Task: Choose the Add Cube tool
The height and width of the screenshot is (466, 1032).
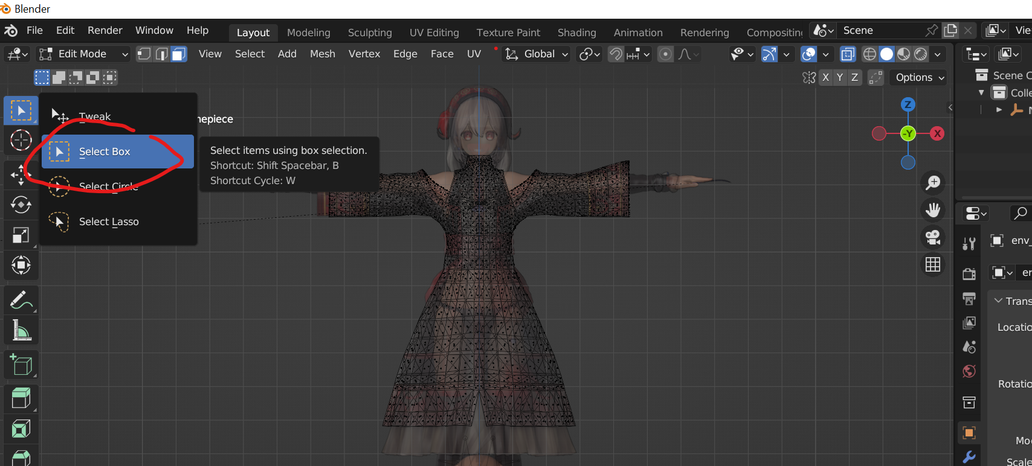Action: click(x=21, y=365)
